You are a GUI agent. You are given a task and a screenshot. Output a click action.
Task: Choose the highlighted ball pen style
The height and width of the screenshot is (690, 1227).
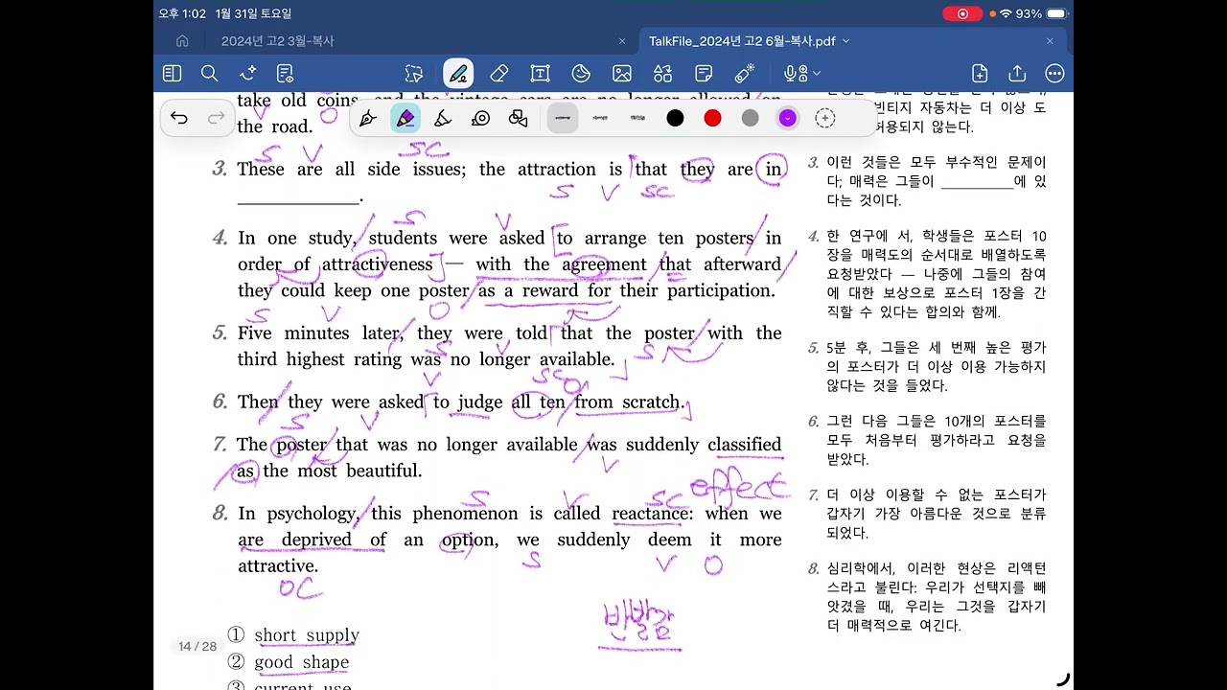tap(405, 118)
